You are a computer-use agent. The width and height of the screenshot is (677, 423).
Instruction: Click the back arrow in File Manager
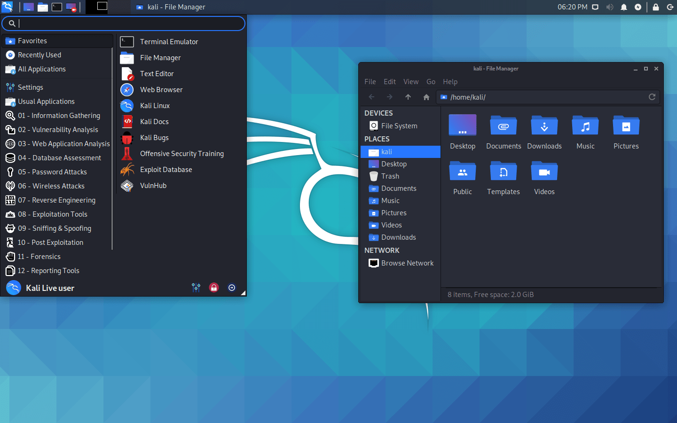click(371, 97)
